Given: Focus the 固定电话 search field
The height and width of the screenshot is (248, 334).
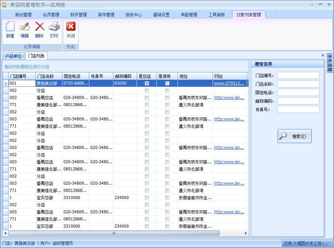Looking at the screenshot, I should 298,93.
